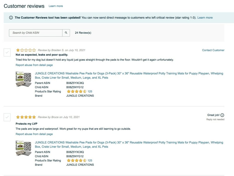
Task: Click the 125 ratings count on first product
Action: [90, 91]
